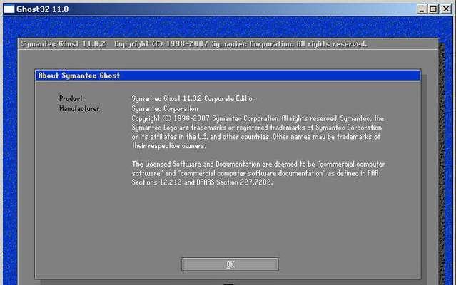Click the 'Ghost32 11.0' window title text
The image size is (456, 285).
click(42, 9)
